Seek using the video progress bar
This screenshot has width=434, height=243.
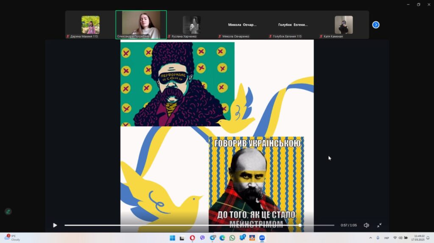(x=199, y=225)
